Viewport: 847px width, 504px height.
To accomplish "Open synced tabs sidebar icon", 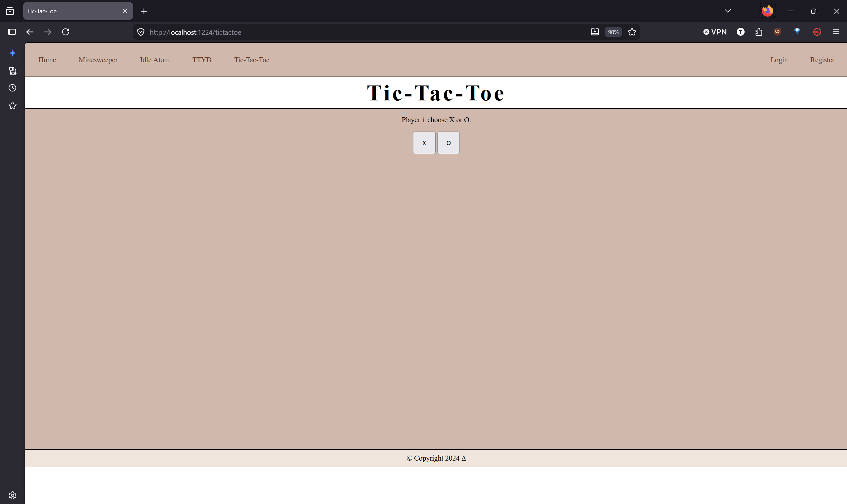I will click(13, 71).
